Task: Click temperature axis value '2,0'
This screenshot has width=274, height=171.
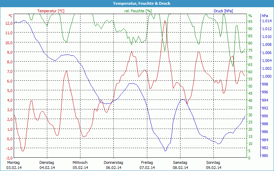Action: click(x=10, y=119)
